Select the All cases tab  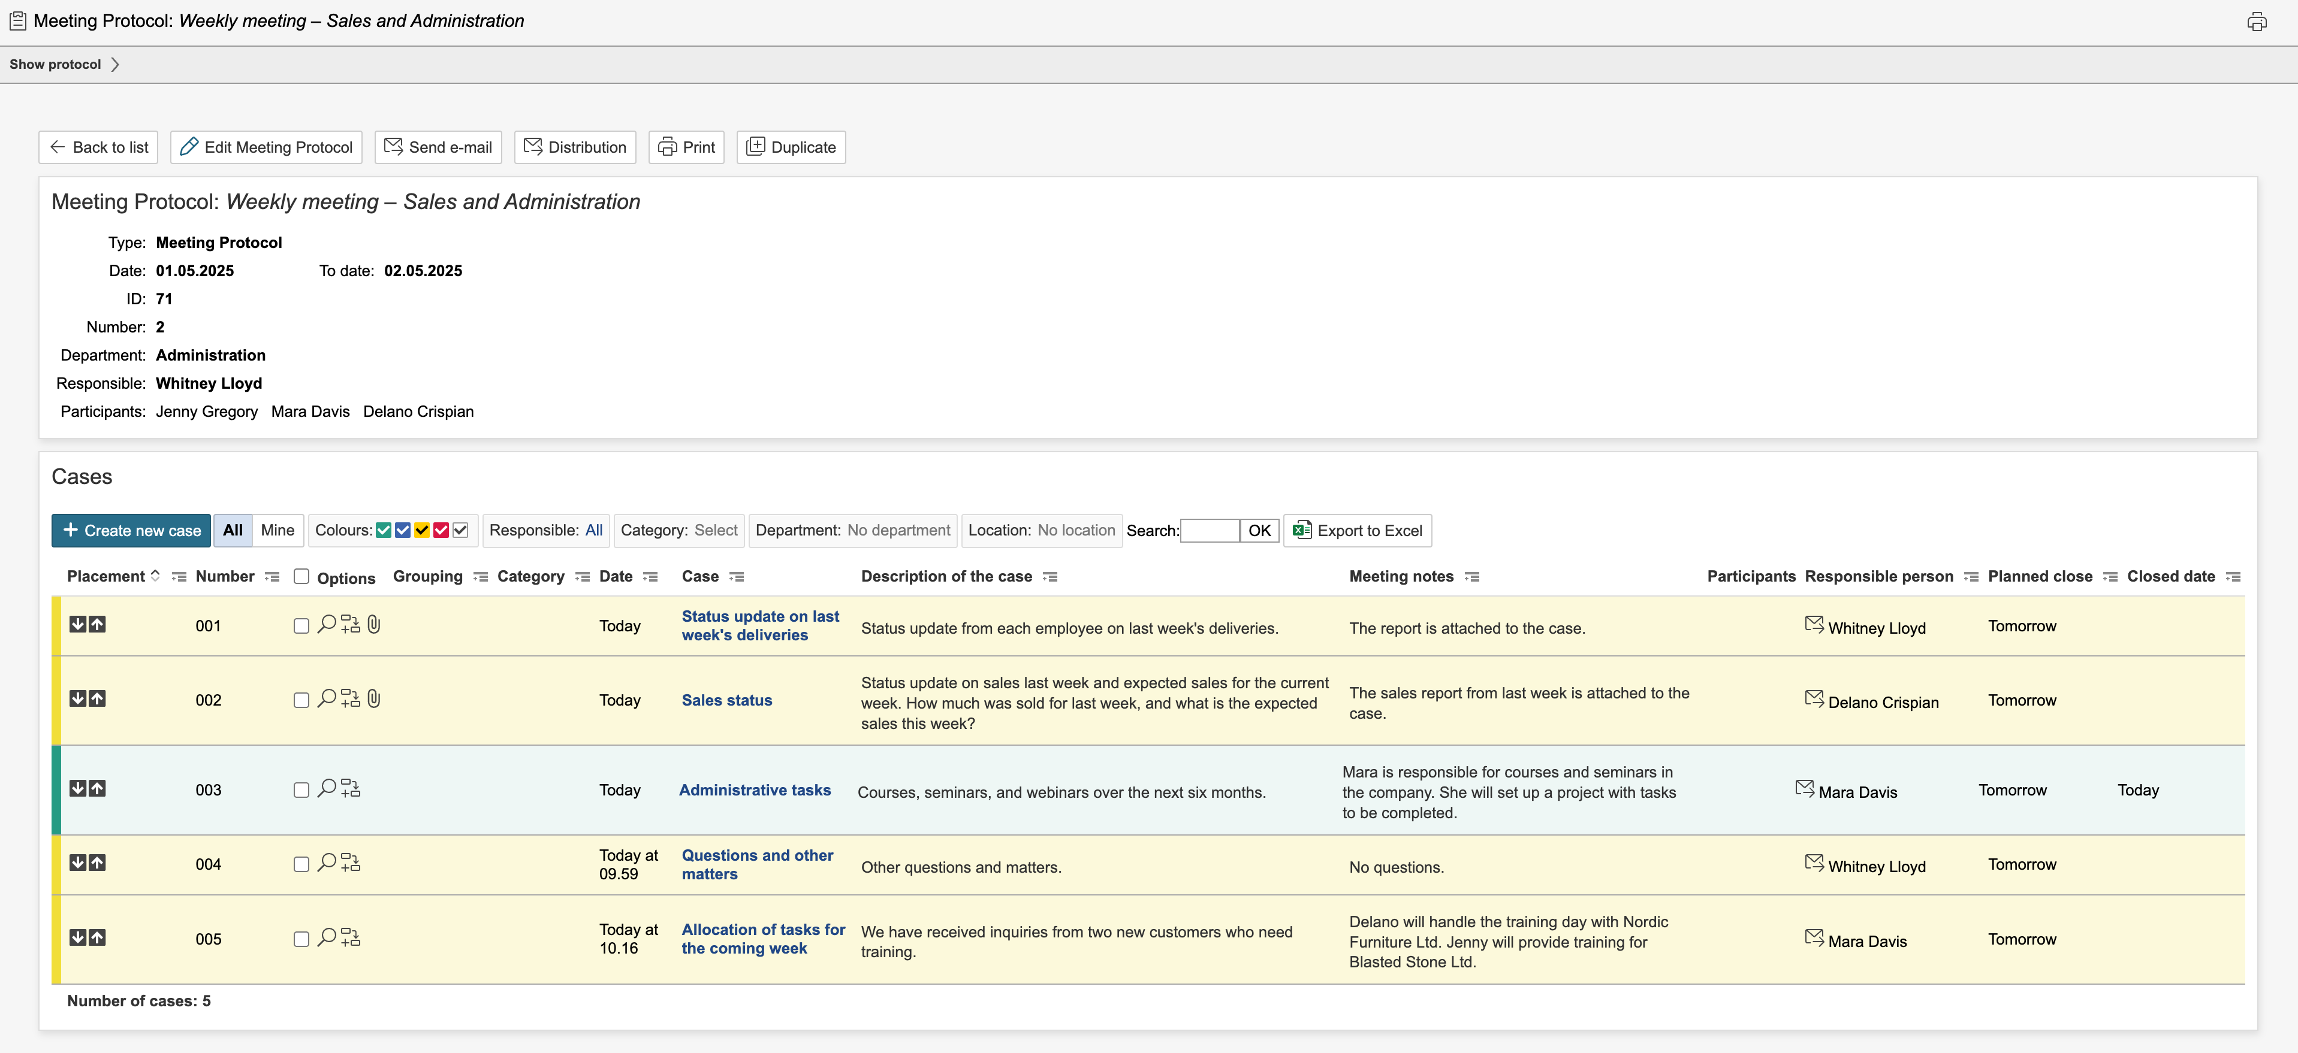coord(233,531)
